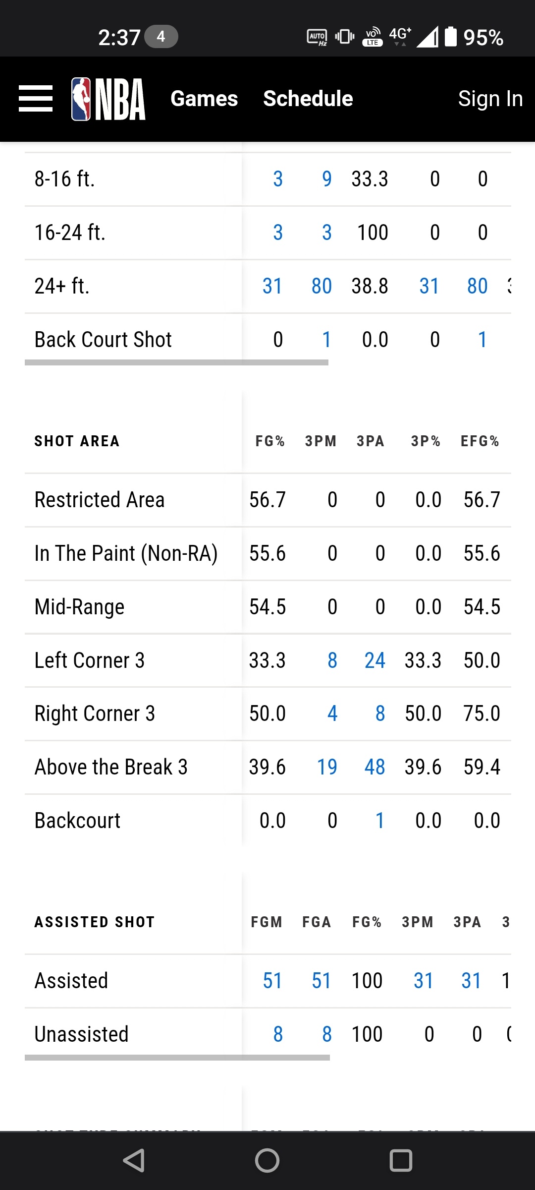Click the horizontal scrollbar under Unassisted row
This screenshot has height=1190, width=535.
[x=177, y=1058]
